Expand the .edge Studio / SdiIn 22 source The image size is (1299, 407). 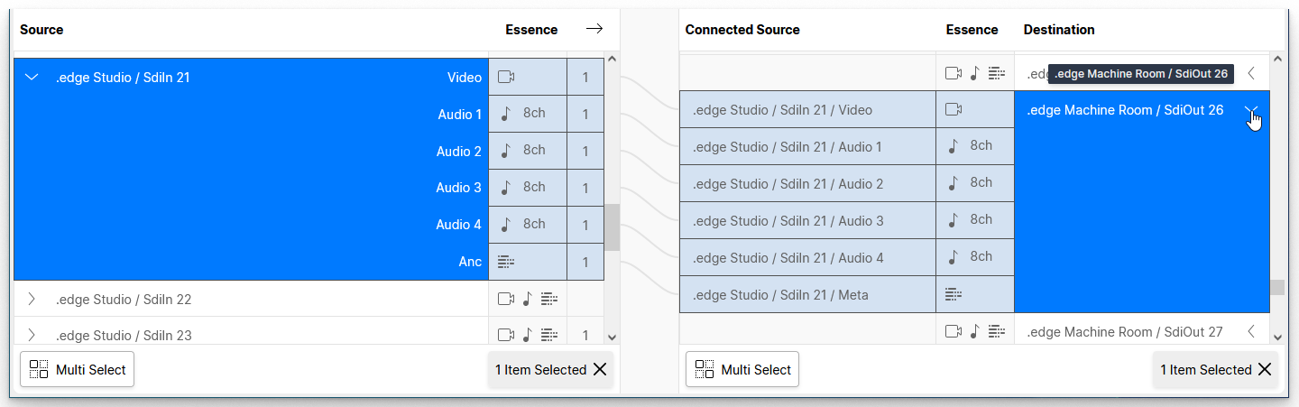click(x=32, y=299)
